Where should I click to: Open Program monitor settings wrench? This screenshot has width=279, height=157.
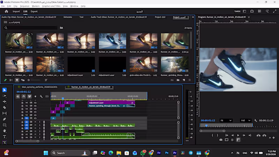click(x=256, y=120)
